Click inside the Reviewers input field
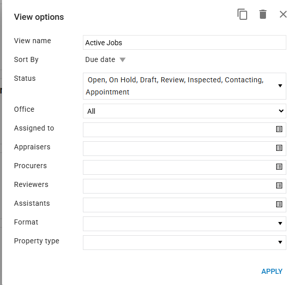 coord(179,186)
